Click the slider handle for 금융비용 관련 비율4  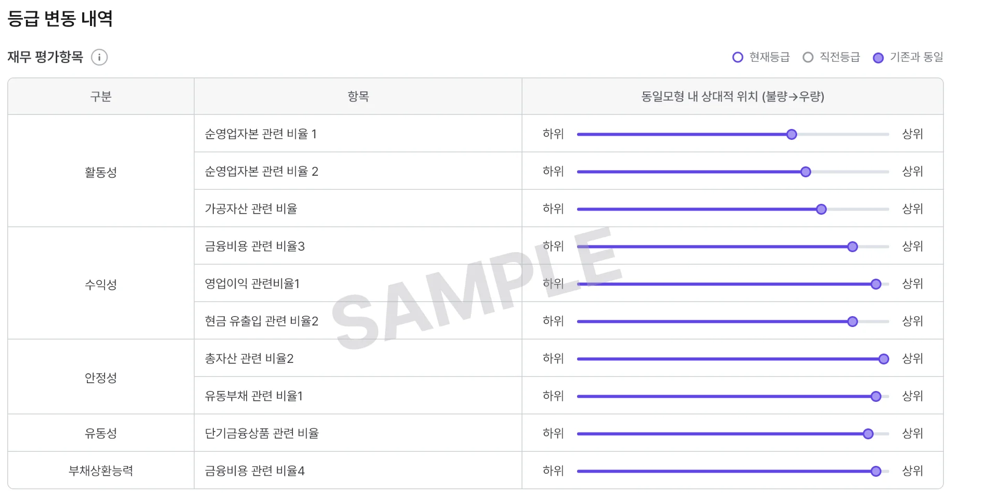[875, 471]
